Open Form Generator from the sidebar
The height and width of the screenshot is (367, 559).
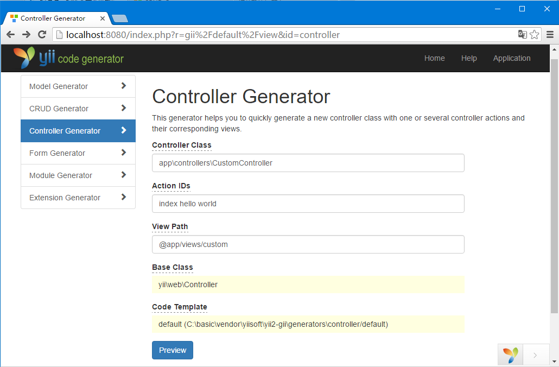(78, 153)
